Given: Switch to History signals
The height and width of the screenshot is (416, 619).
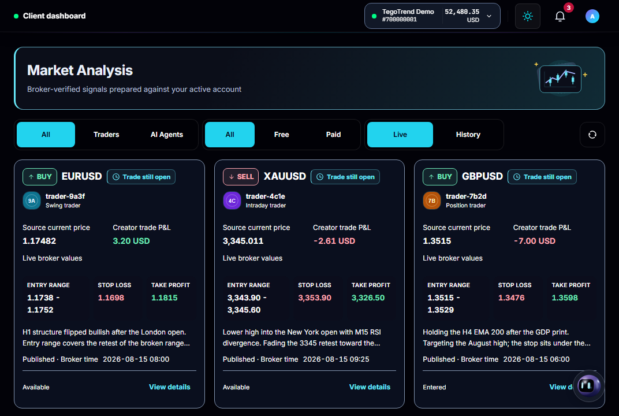Looking at the screenshot, I should (468, 135).
